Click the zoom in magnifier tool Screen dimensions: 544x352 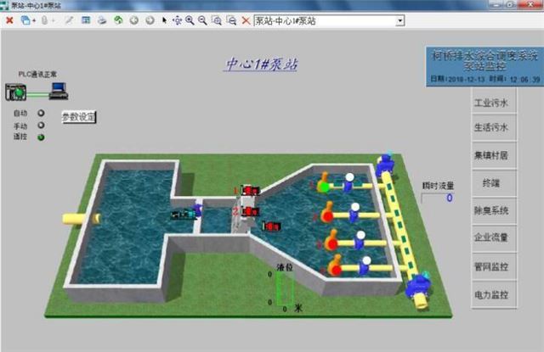click(190, 20)
